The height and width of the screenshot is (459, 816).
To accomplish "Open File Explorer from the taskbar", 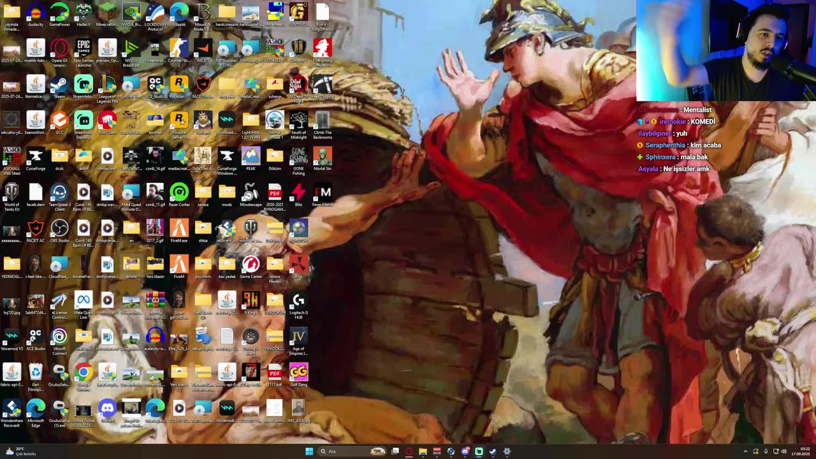I will [x=423, y=451].
